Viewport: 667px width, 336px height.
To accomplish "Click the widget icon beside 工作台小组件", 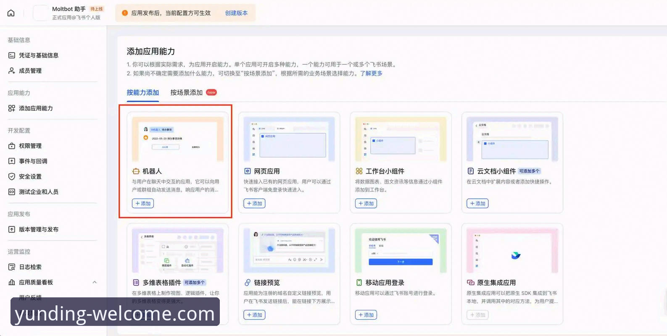I will tap(359, 171).
